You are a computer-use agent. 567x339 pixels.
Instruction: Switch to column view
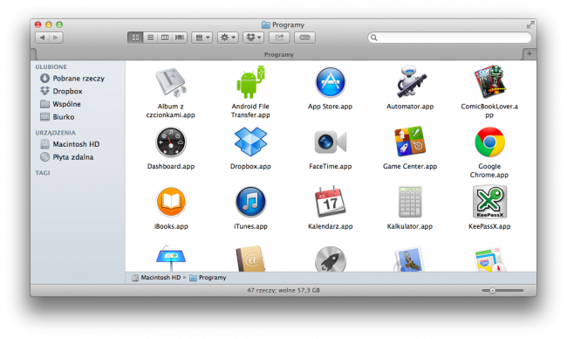[x=165, y=38]
